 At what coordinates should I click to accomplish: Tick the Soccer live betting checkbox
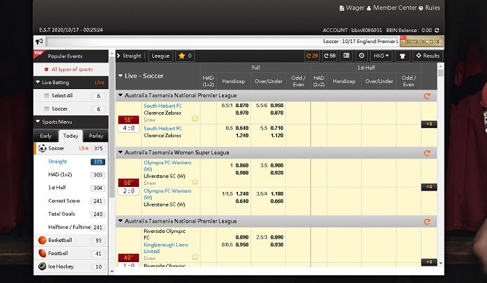(47, 108)
